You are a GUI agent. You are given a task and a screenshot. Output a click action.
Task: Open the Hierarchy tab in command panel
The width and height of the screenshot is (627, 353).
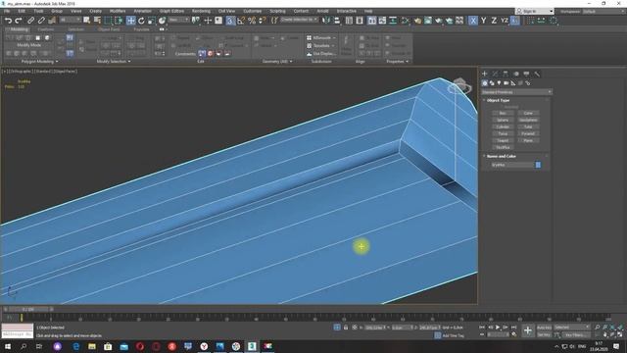point(506,74)
